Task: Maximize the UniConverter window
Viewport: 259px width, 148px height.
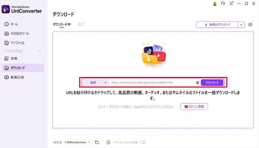Action: click(x=246, y=3)
